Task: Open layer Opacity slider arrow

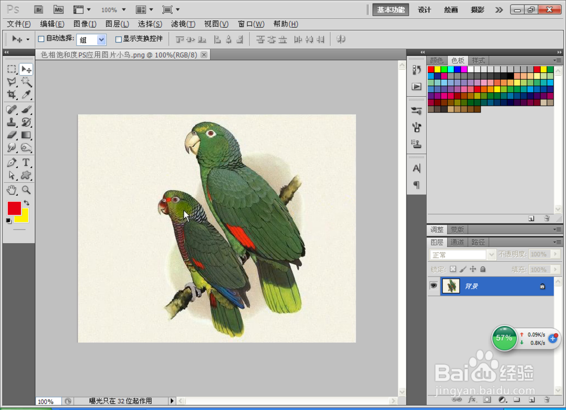Action: (x=556, y=254)
